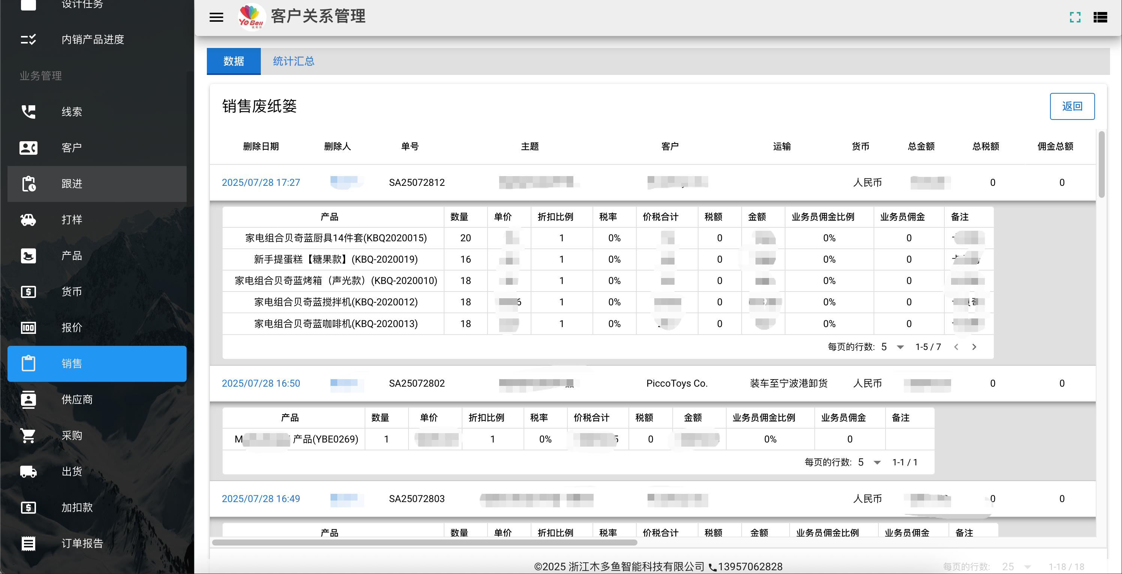Click the 返回 button
This screenshot has height=574, width=1122.
click(1072, 106)
